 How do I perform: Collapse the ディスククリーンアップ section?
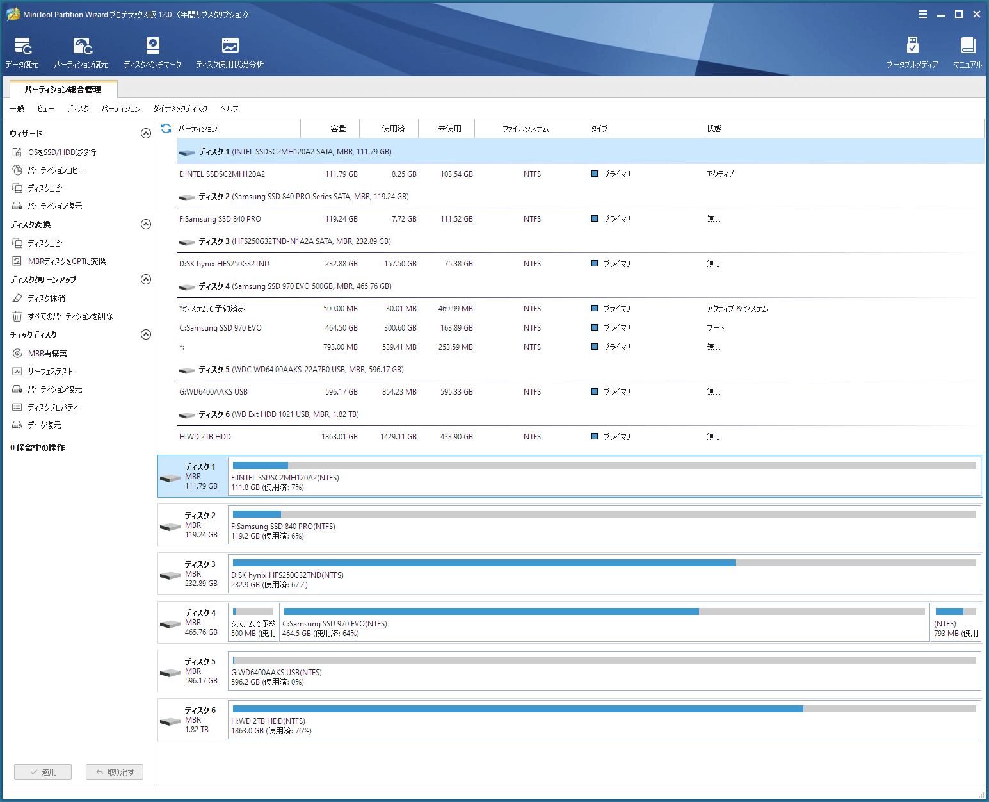point(146,279)
